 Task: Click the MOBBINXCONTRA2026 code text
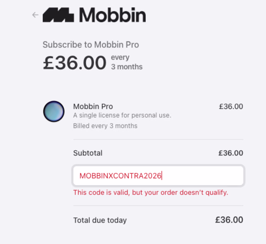click(x=121, y=176)
